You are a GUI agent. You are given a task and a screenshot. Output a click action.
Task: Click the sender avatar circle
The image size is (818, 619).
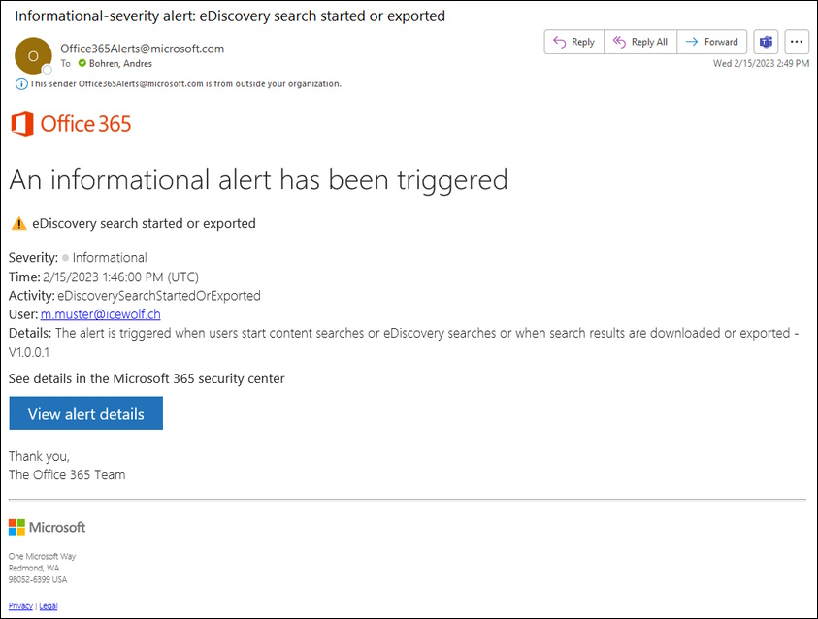[33, 56]
